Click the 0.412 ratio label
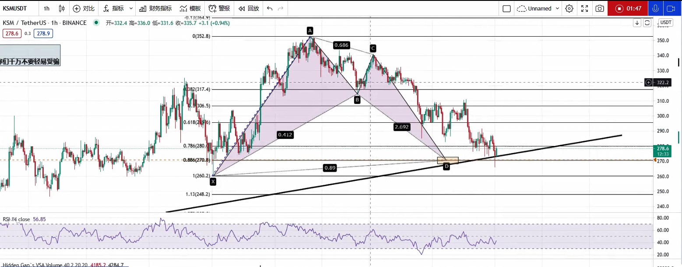Viewport: 682px width, 267px height. pyautogui.click(x=285, y=135)
